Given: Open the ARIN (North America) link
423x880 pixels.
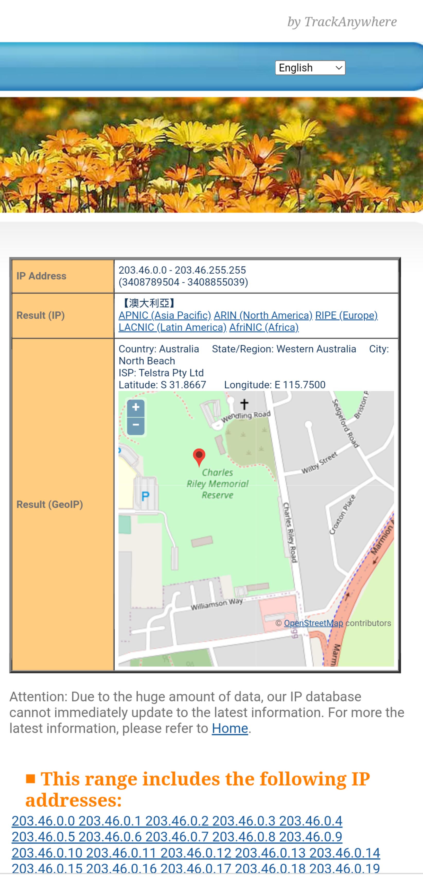Looking at the screenshot, I should [x=263, y=315].
